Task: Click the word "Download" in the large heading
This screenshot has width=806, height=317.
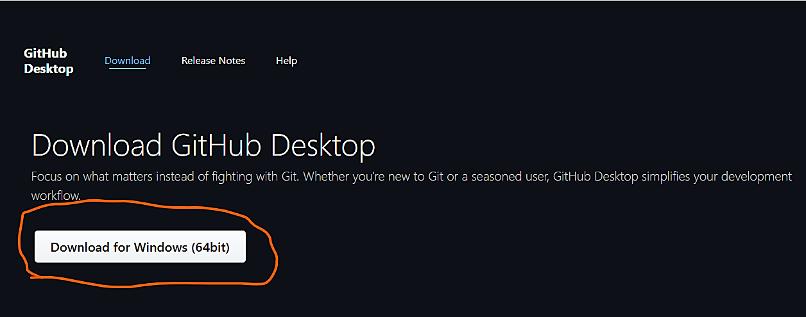Action: pos(96,145)
